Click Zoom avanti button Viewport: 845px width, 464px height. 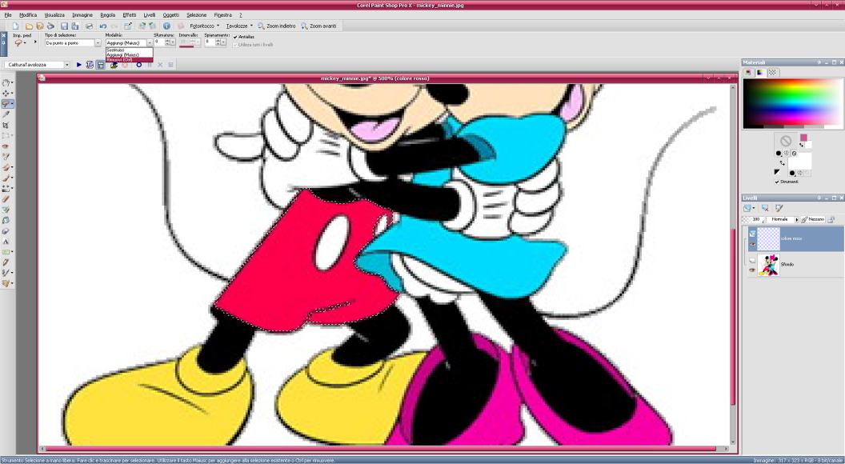tap(318, 26)
